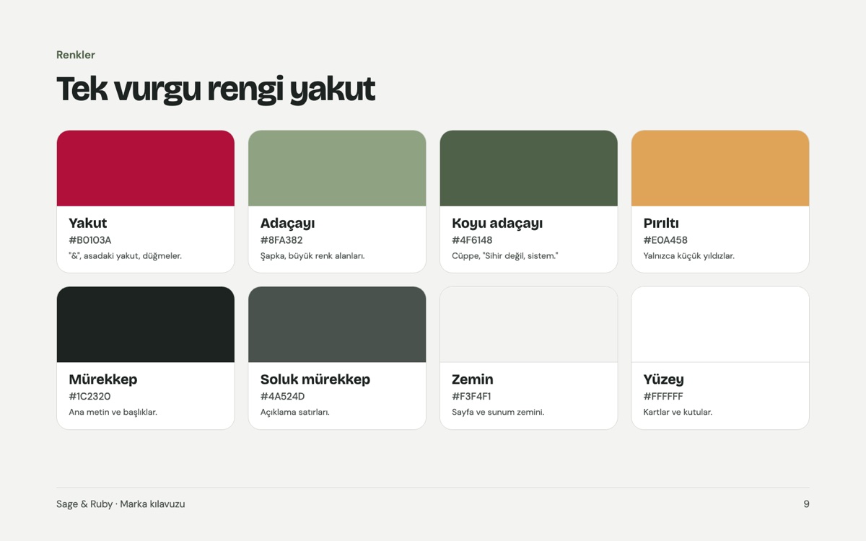Select the Adaçayı sage green swatch
This screenshot has height=541, width=866.
tap(337, 168)
